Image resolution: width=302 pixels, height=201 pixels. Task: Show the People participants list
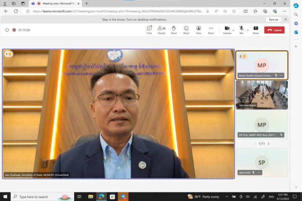tap(161, 29)
